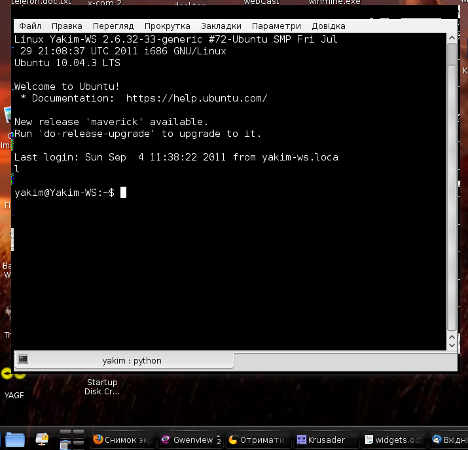The height and width of the screenshot is (450, 468).
Task: Open the Startup Disk Creator desktop icon
Action: click(x=102, y=386)
